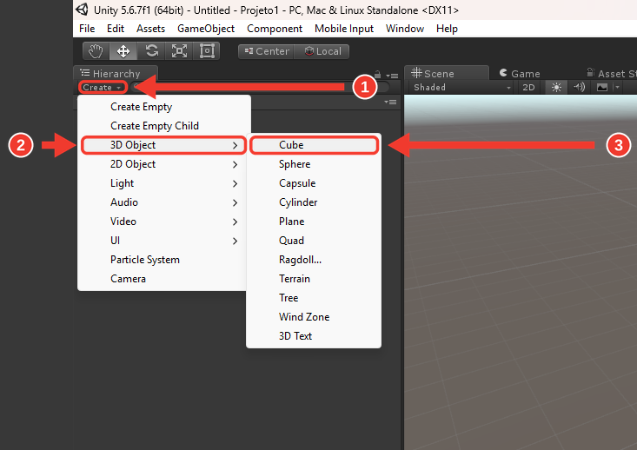Choose Create Empty from the menu
637x450 pixels.
pyautogui.click(x=163, y=107)
